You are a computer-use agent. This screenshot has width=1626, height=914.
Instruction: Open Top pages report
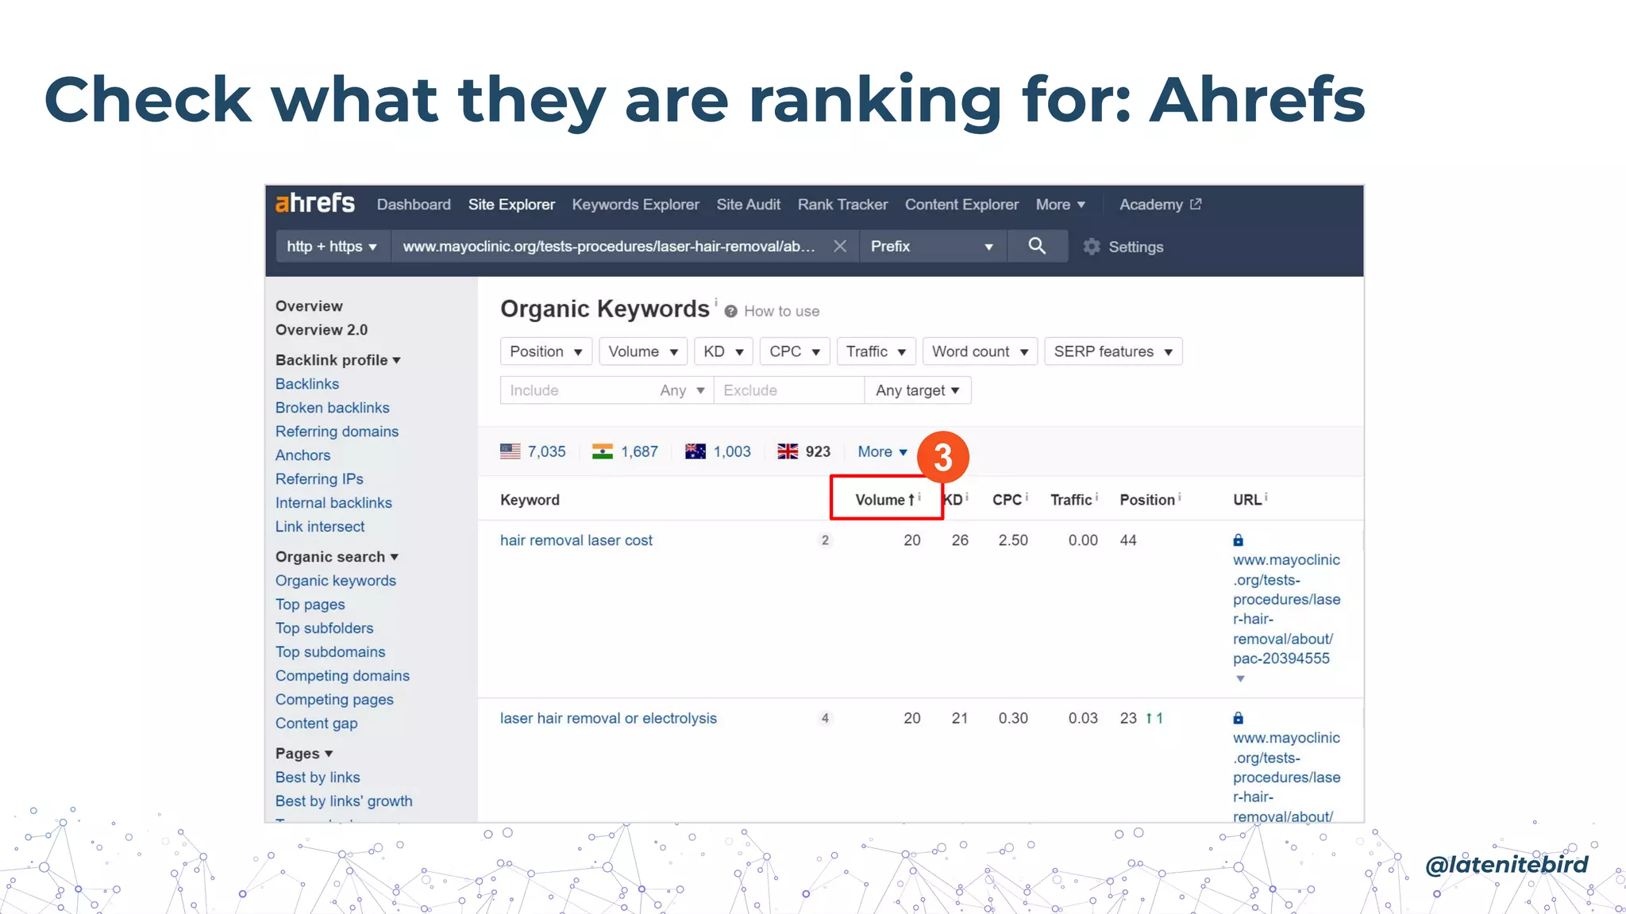point(310,605)
